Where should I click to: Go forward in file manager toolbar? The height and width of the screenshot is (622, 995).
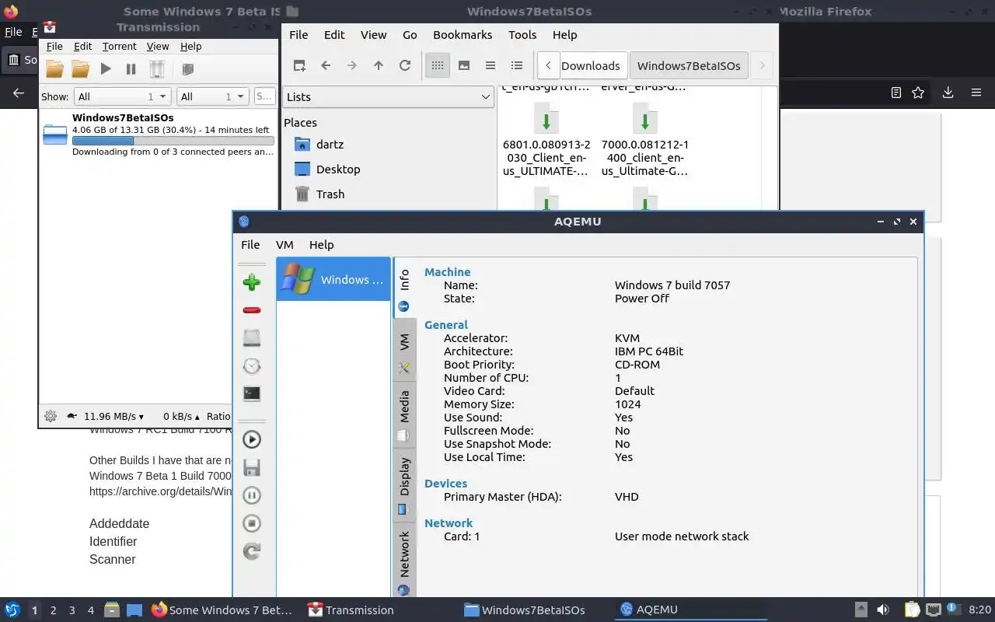(x=352, y=65)
